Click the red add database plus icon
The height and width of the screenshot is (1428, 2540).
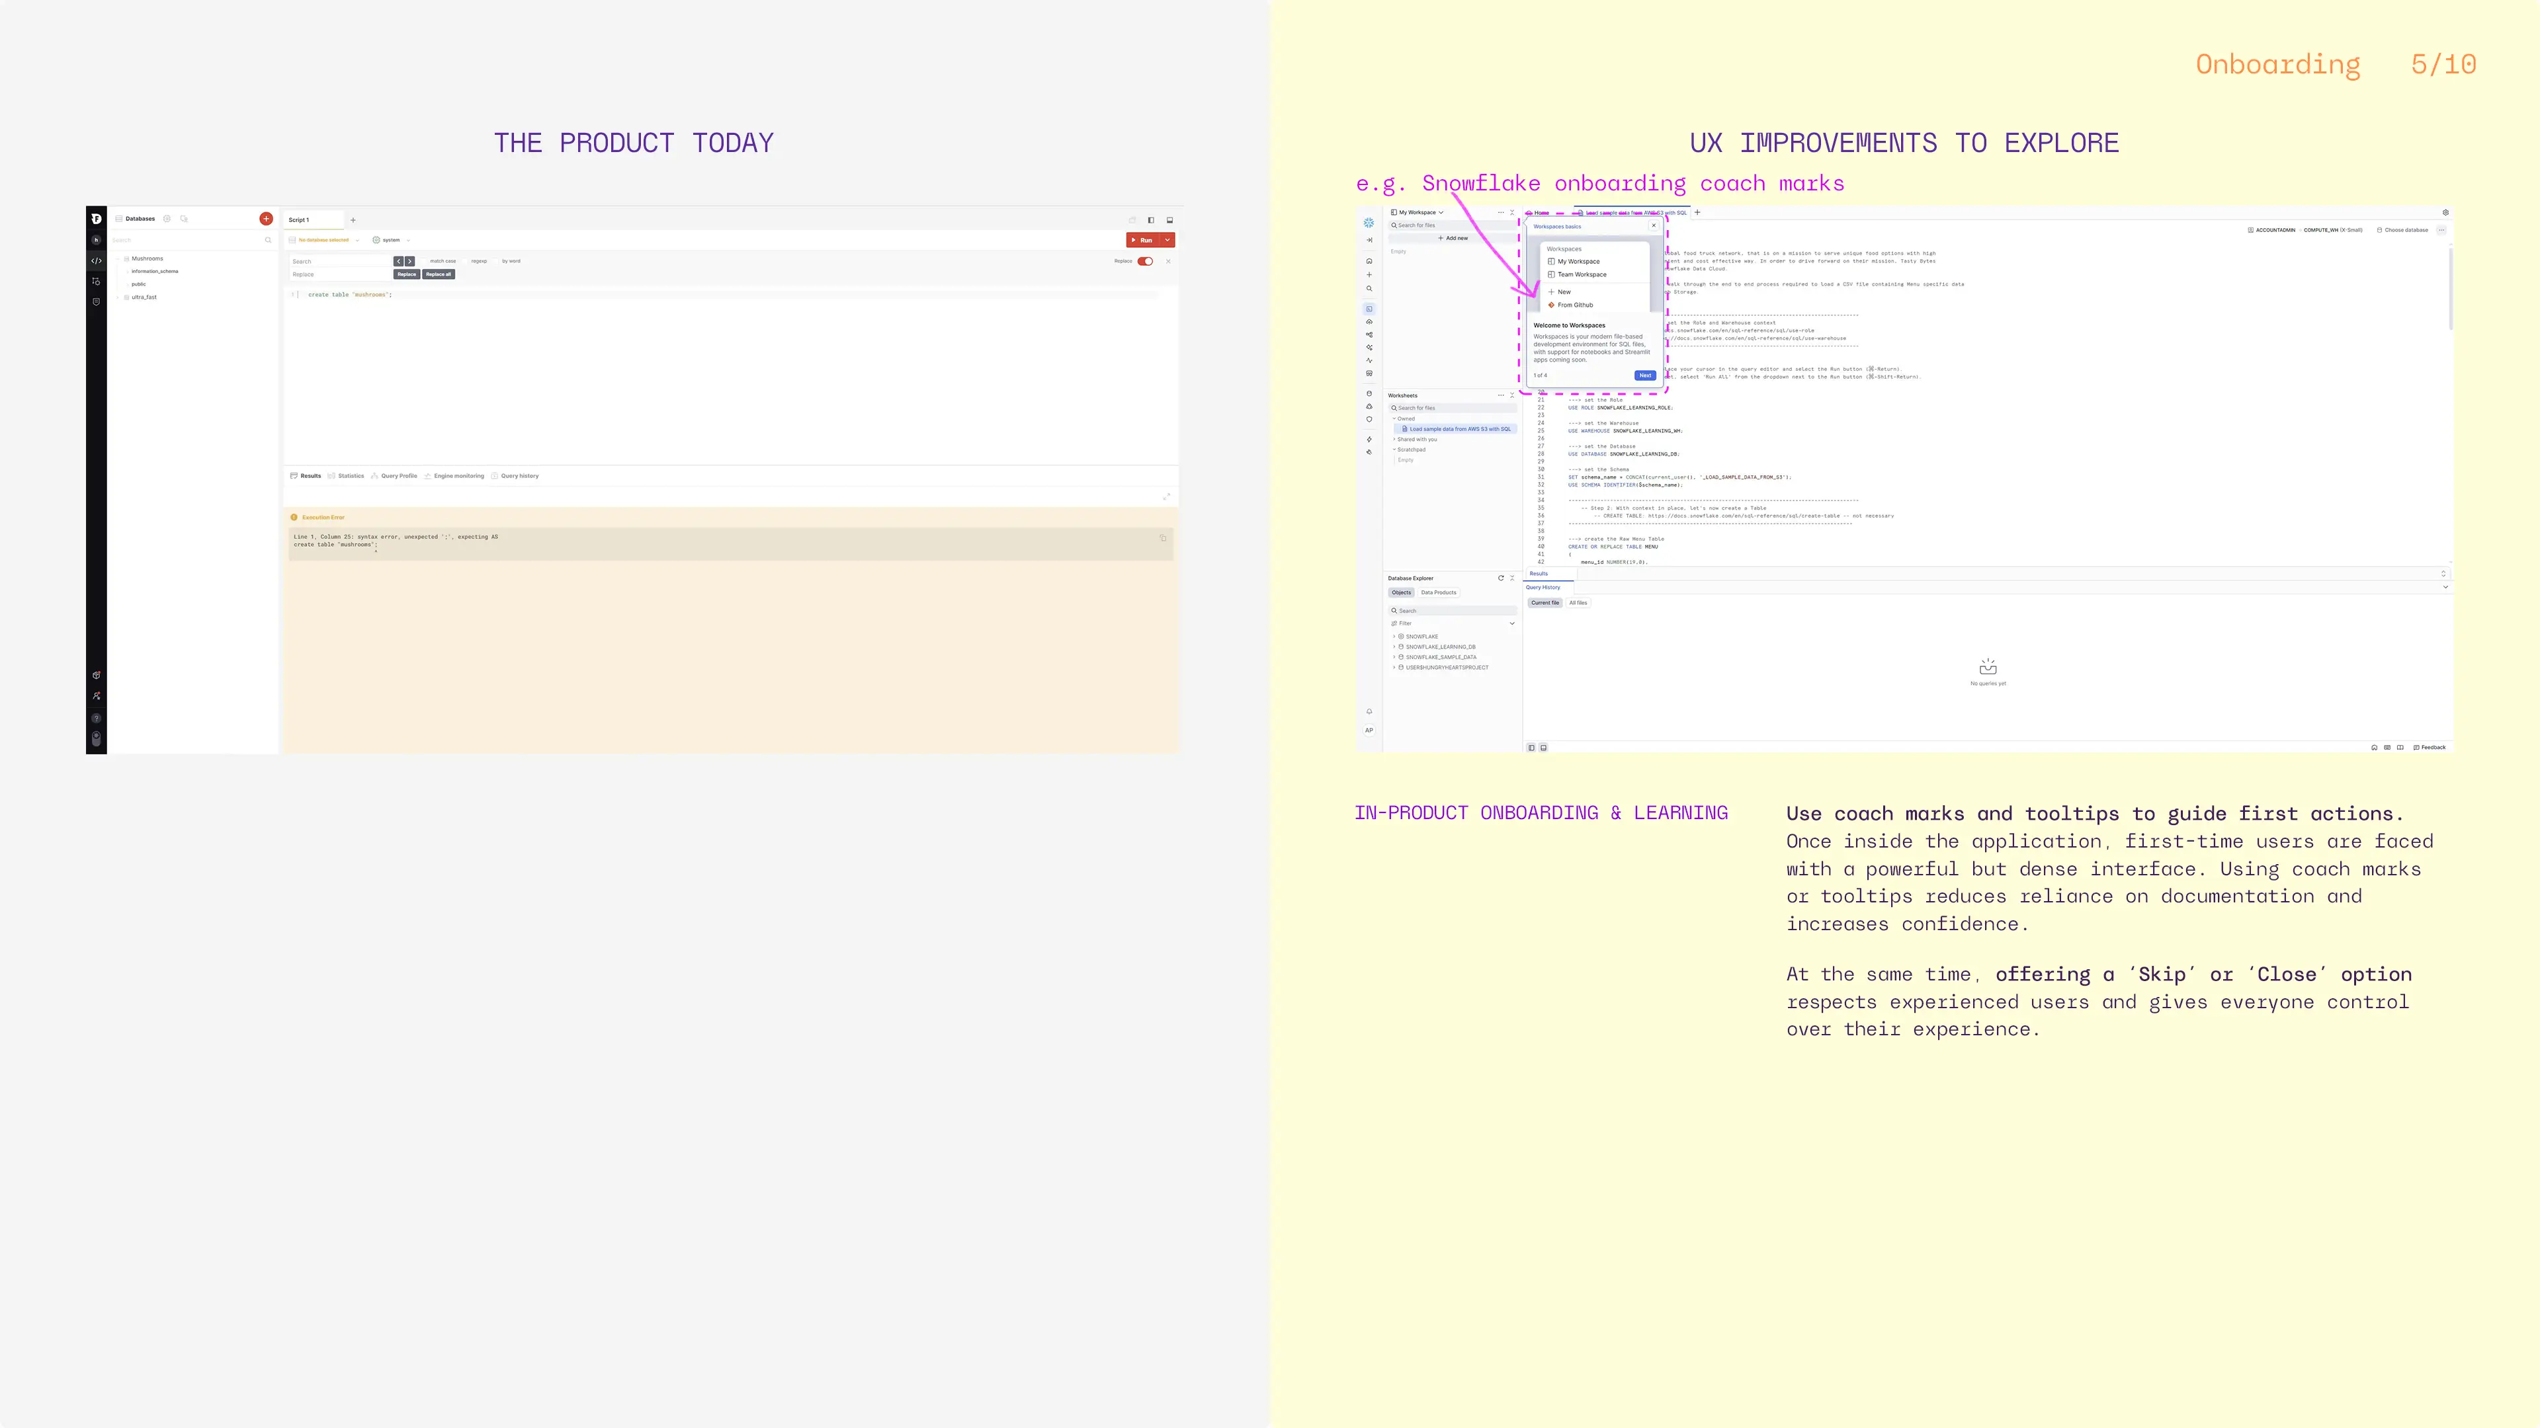[x=265, y=219]
